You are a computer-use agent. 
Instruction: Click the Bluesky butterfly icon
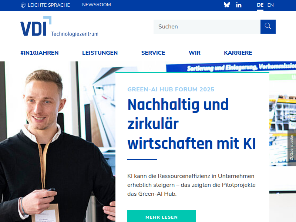pyautogui.click(x=227, y=5)
